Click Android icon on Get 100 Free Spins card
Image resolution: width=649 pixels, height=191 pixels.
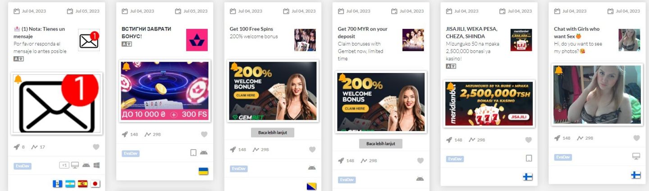tap(312, 168)
